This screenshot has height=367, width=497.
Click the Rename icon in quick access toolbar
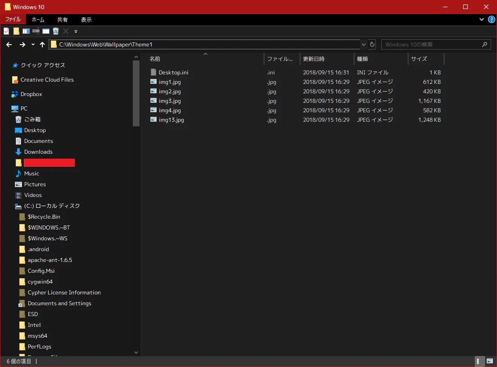(x=36, y=31)
